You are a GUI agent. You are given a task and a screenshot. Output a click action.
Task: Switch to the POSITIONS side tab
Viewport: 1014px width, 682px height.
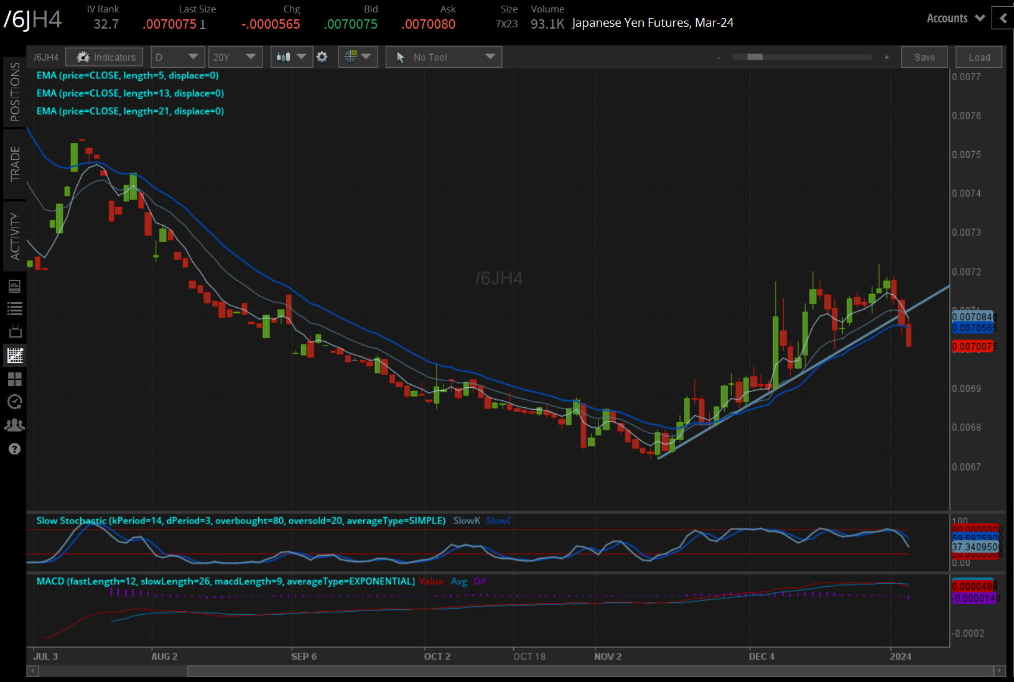tap(14, 91)
